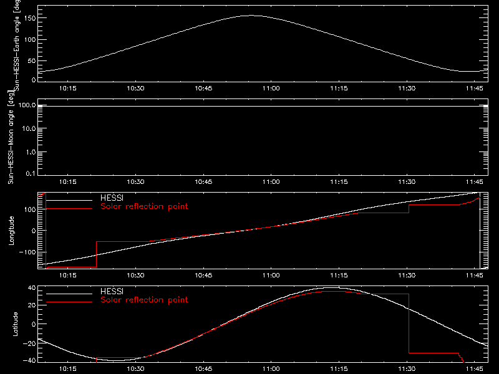499x374 pixels.
Task: Click the -40 tick on Latitude axis
Action: [x=29, y=360]
